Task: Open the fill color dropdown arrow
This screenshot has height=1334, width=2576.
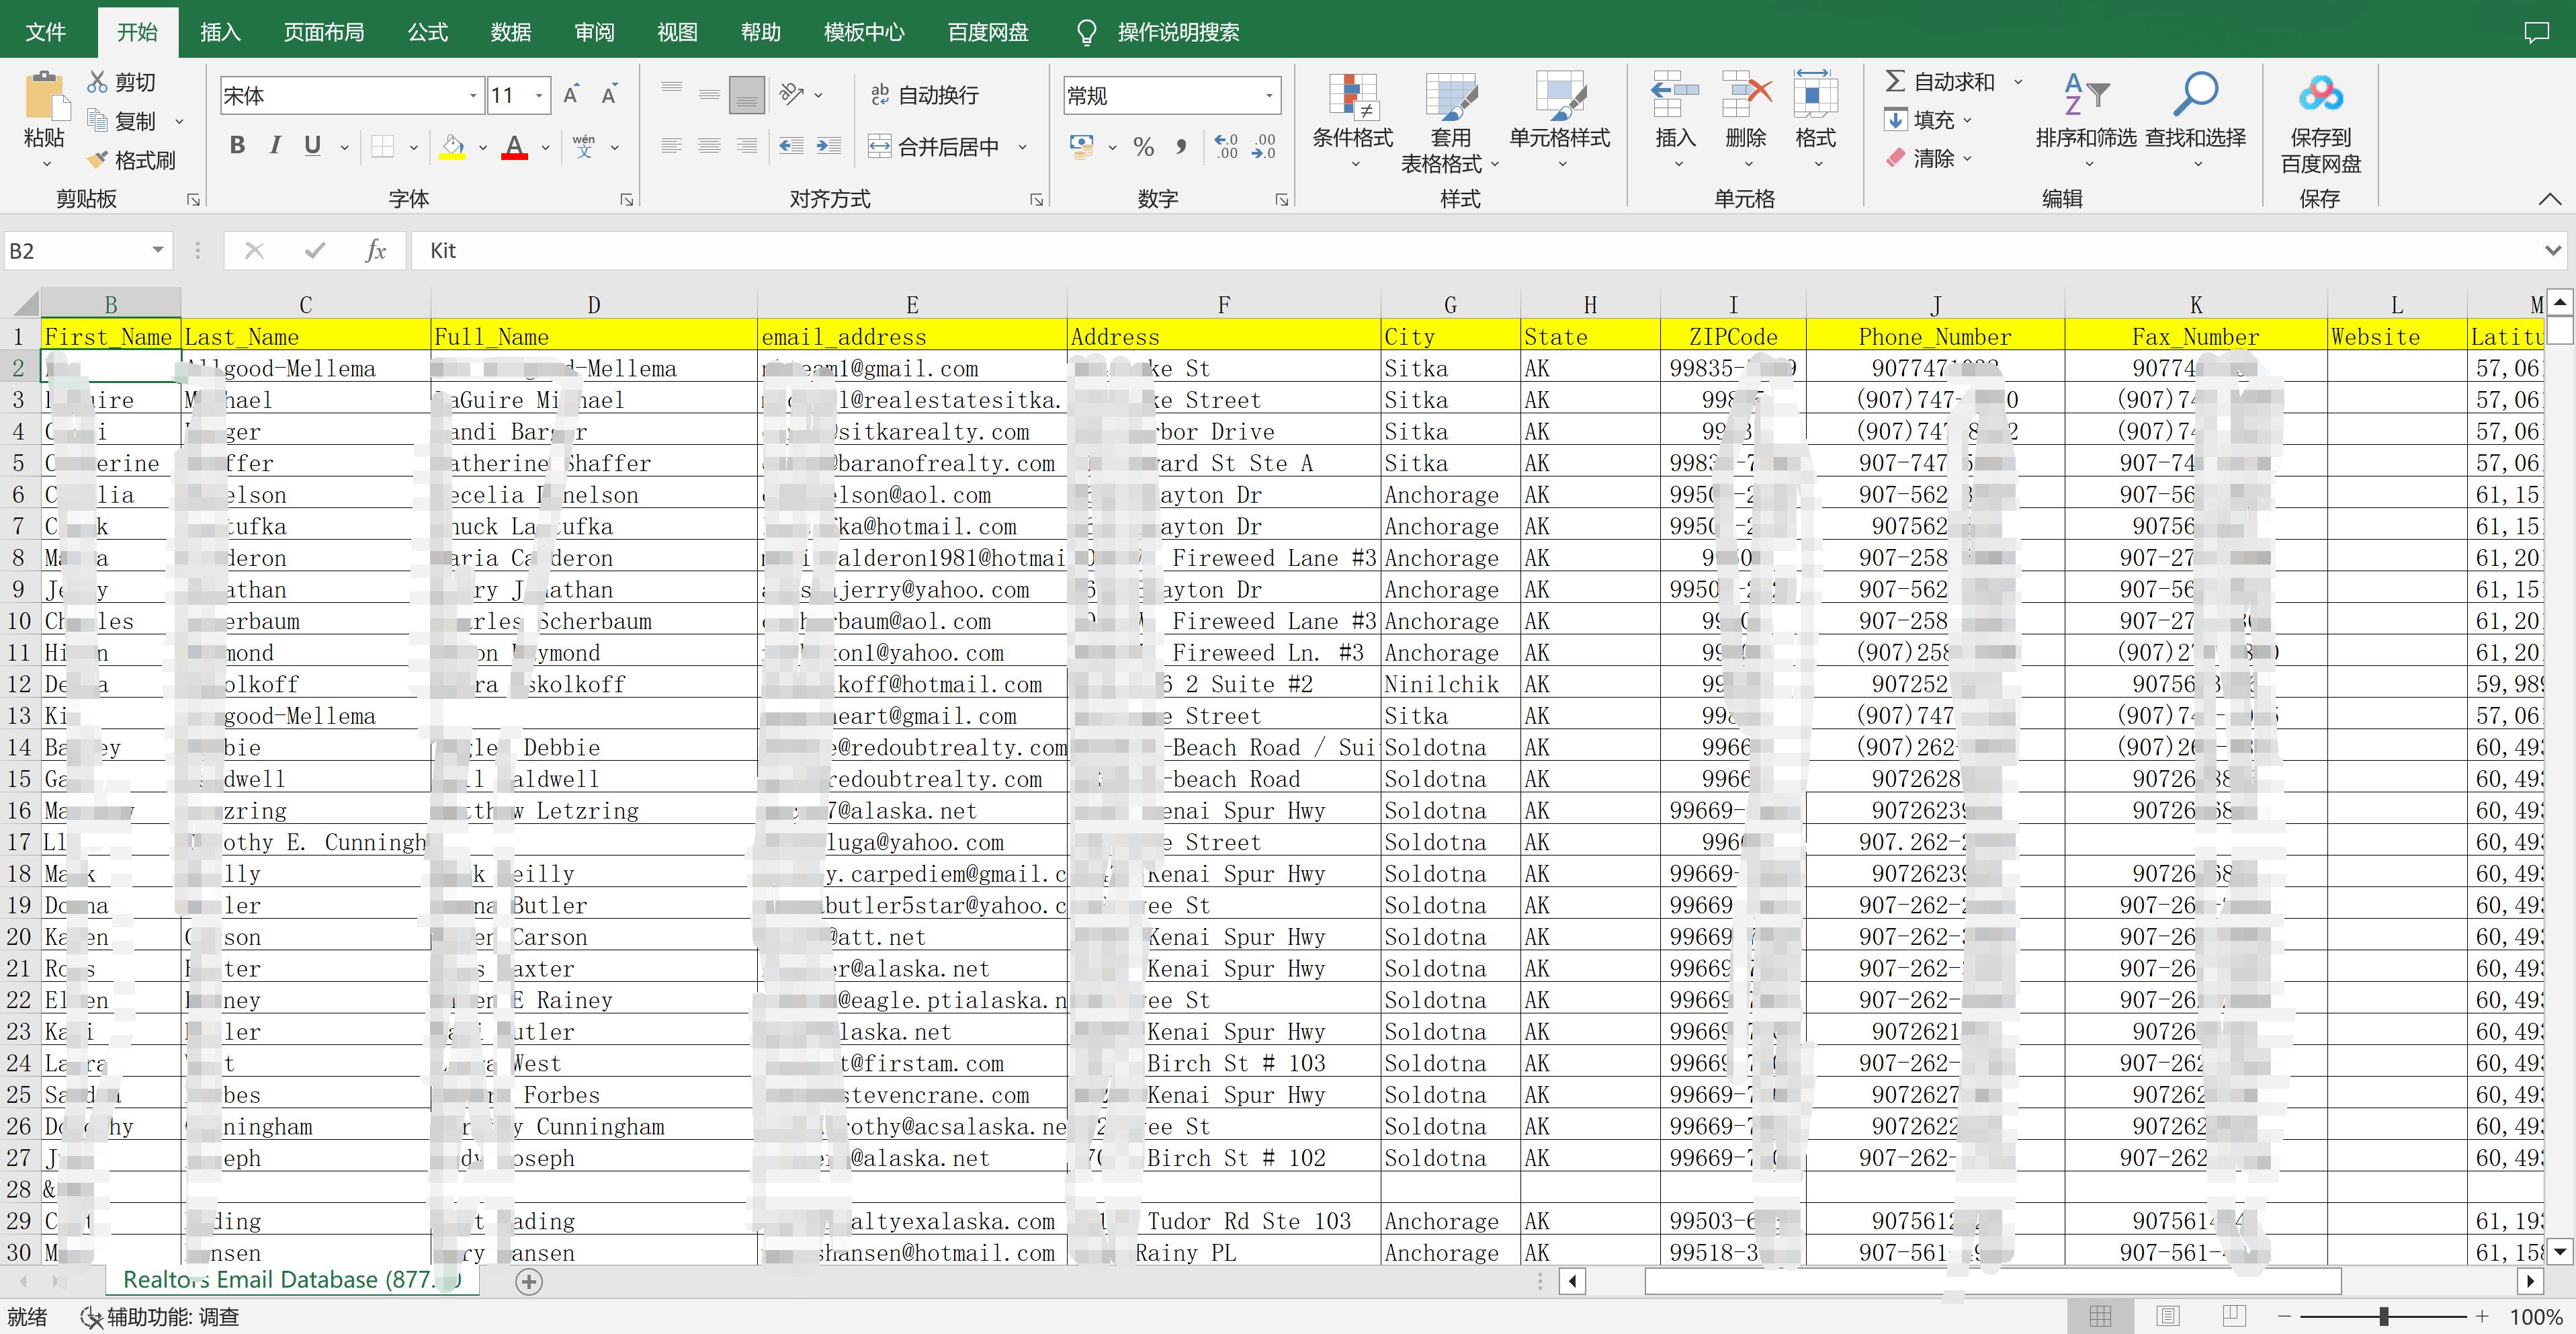Action: click(x=482, y=148)
